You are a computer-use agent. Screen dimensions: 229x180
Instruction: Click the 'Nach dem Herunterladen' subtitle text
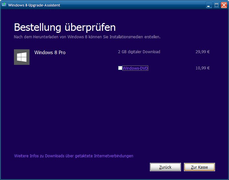pos(87,37)
